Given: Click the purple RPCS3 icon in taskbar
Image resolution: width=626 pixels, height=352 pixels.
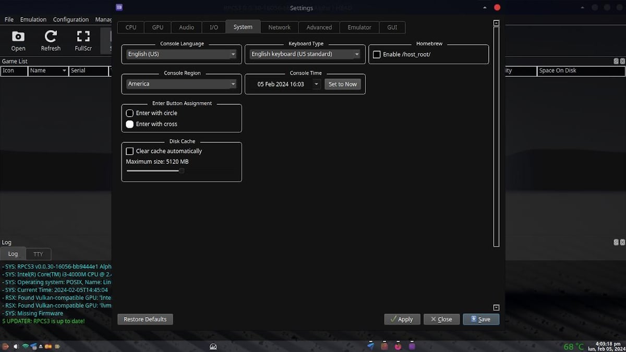Looking at the screenshot, I should (412, 346).
